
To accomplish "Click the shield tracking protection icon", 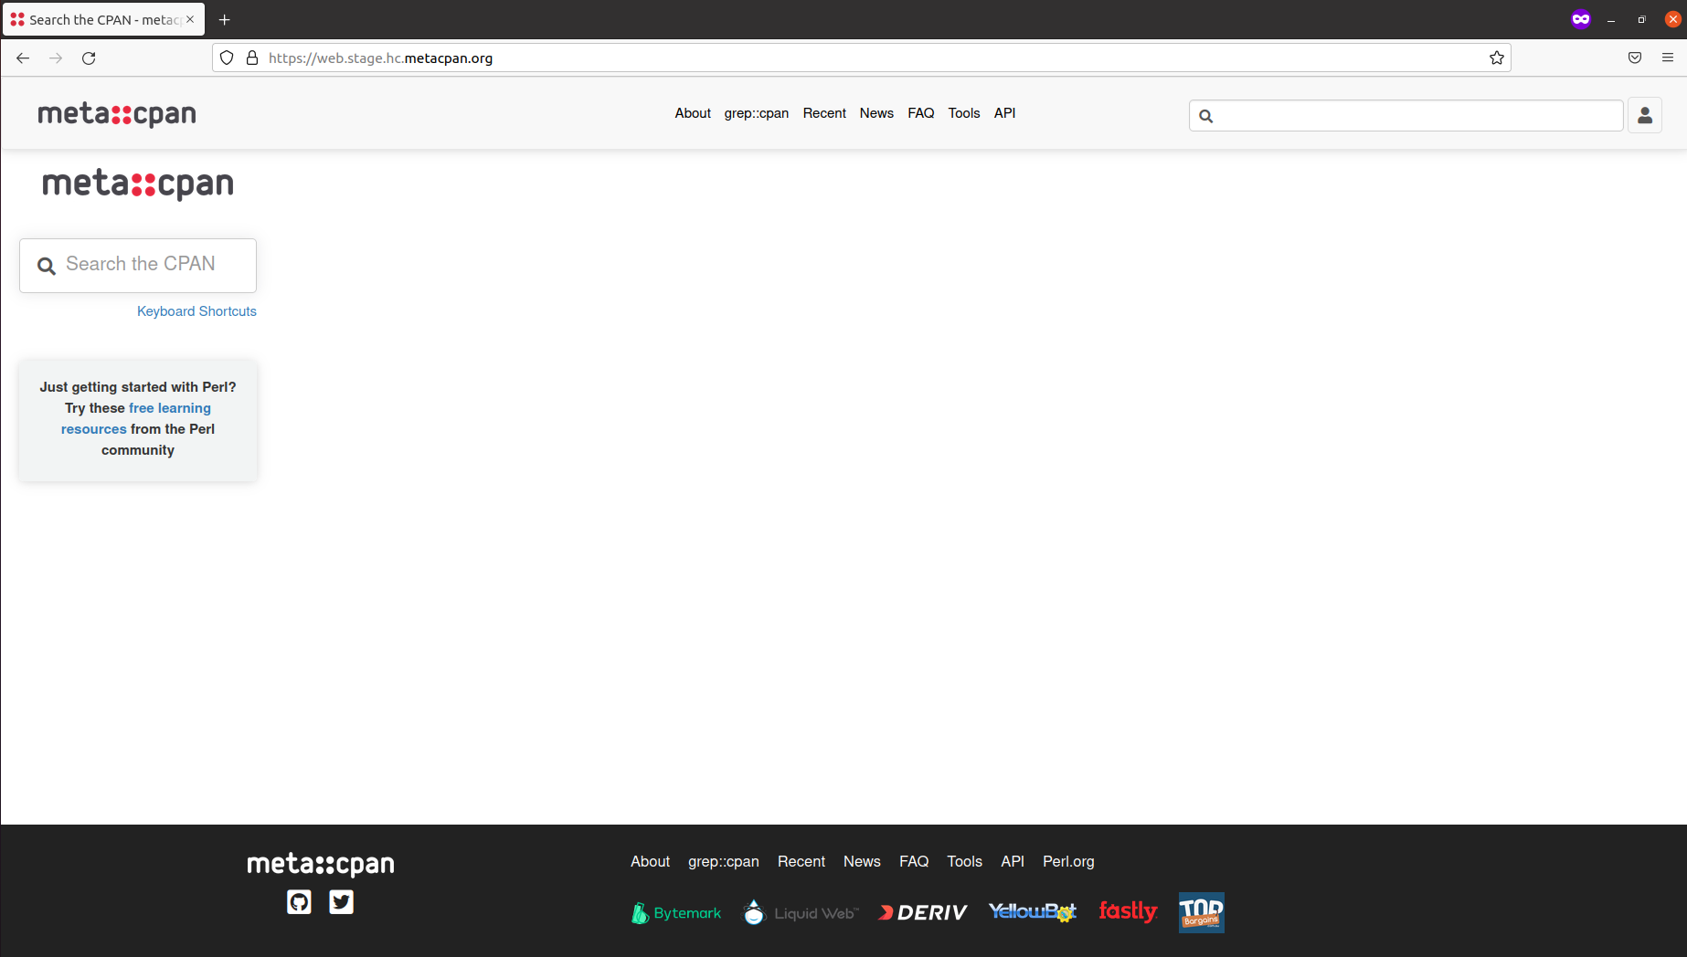I will [227, 58].
